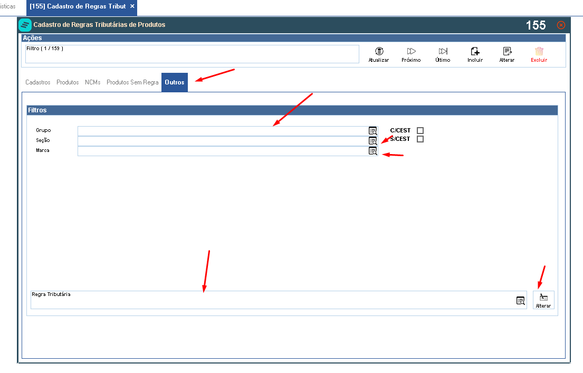Open the NCMs tab
The height and width of the screenshot is (373, 583).
click(92, 82)
